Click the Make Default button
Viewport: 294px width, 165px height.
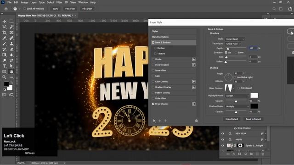(x=232, y=119)
